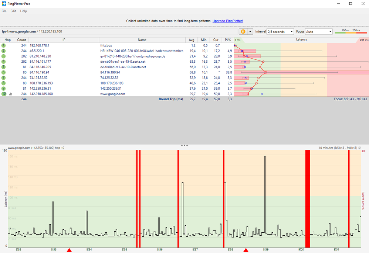Click the red triangle marker near 8:53

click(x=69, y=250)
